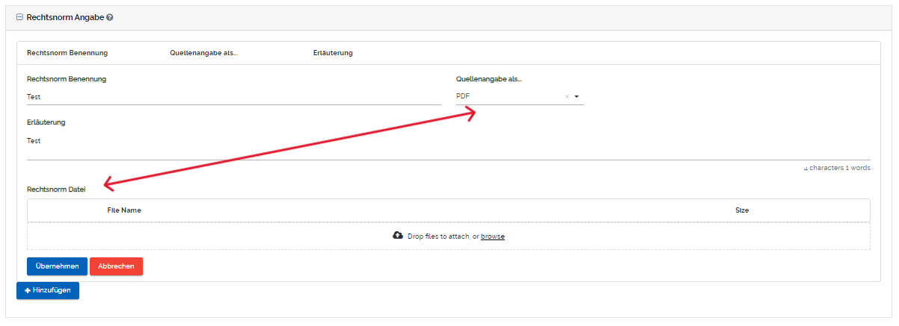Collapse the Rechtsnorm Angabe panel minus icon

coord(20,16)
